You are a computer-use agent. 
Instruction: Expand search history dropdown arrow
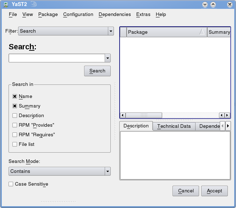click(x=108, y=58)
